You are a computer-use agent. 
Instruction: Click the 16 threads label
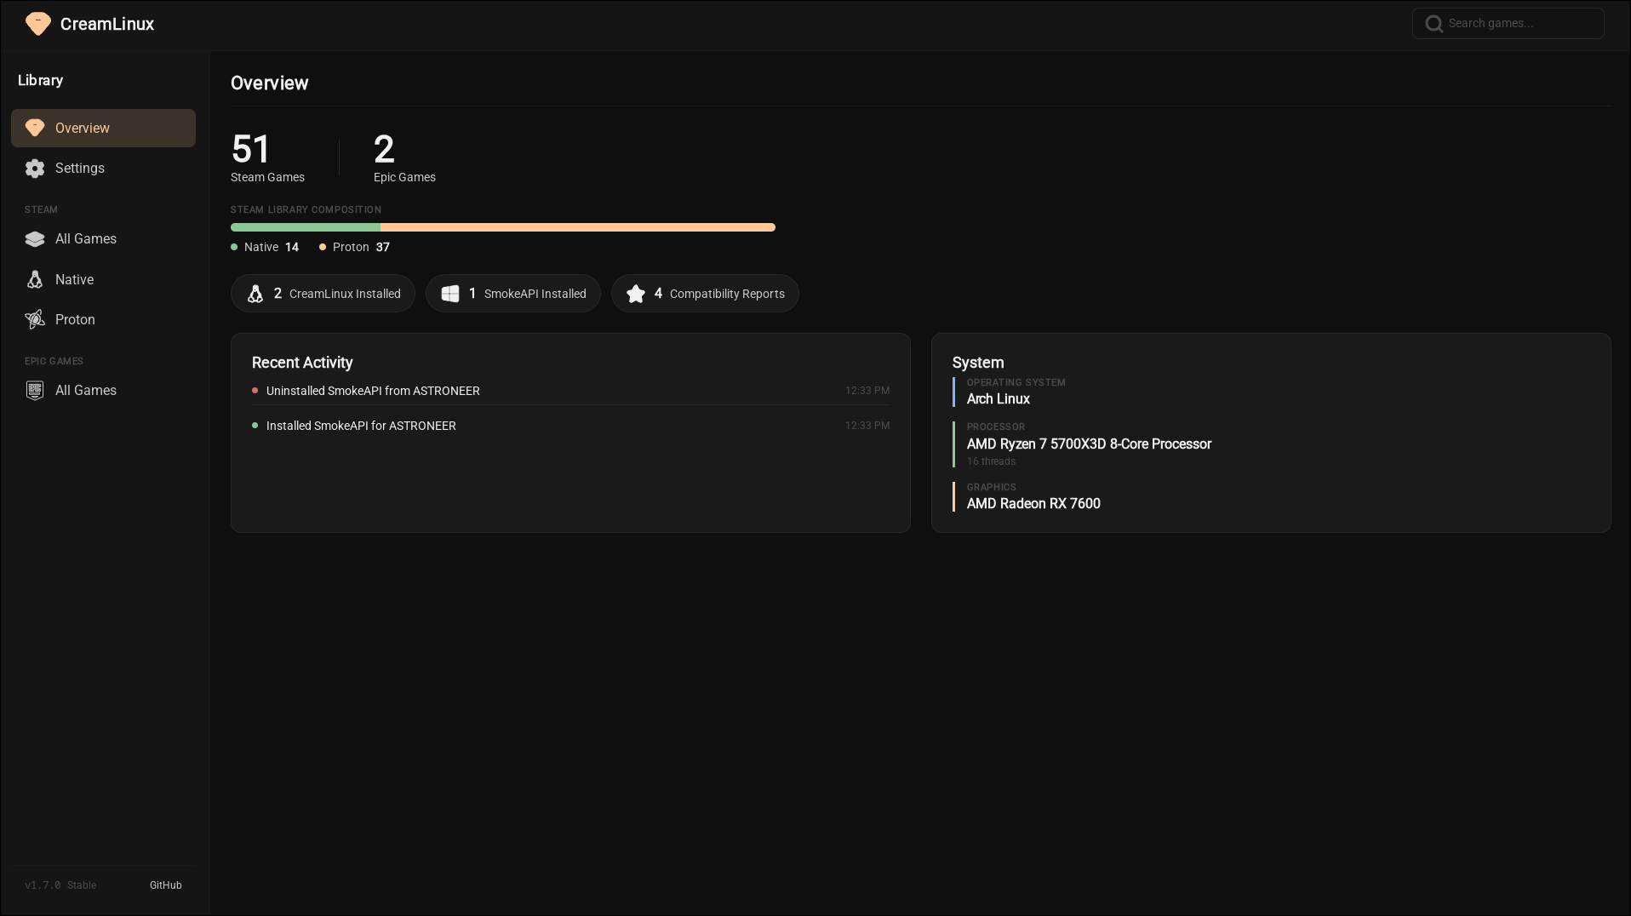991,461
